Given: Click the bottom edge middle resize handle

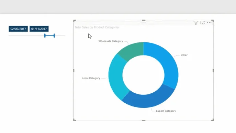Looking at the screenshot, I should point(144,121).
